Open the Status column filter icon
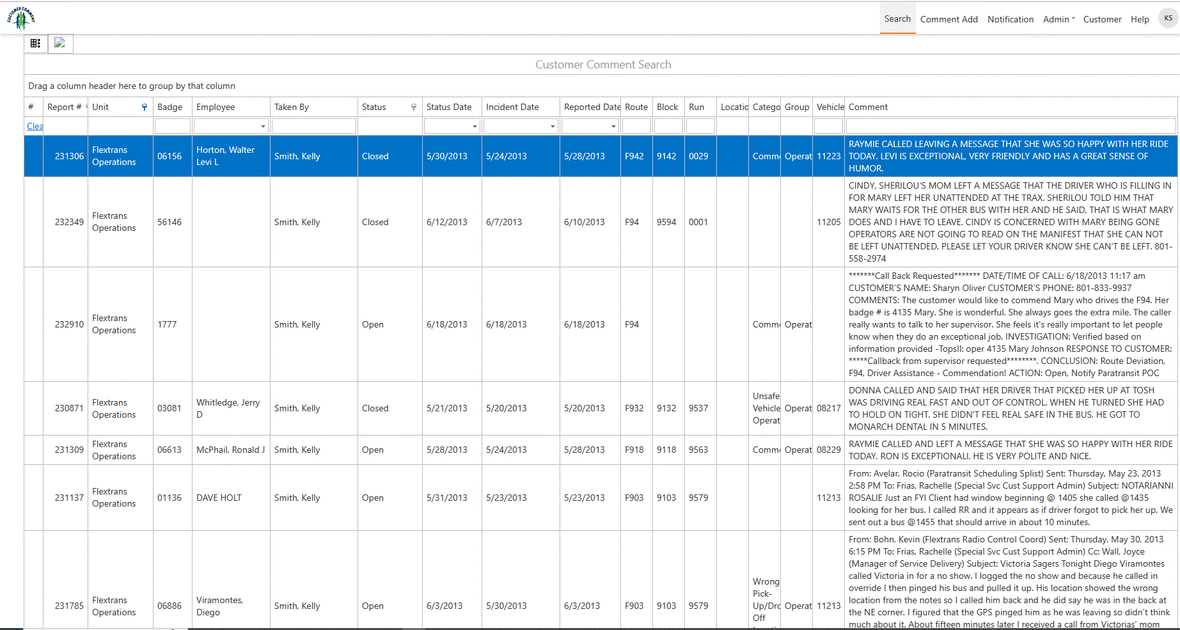The height and width of the screenshot is (630, 1180). tap(414, 107)
